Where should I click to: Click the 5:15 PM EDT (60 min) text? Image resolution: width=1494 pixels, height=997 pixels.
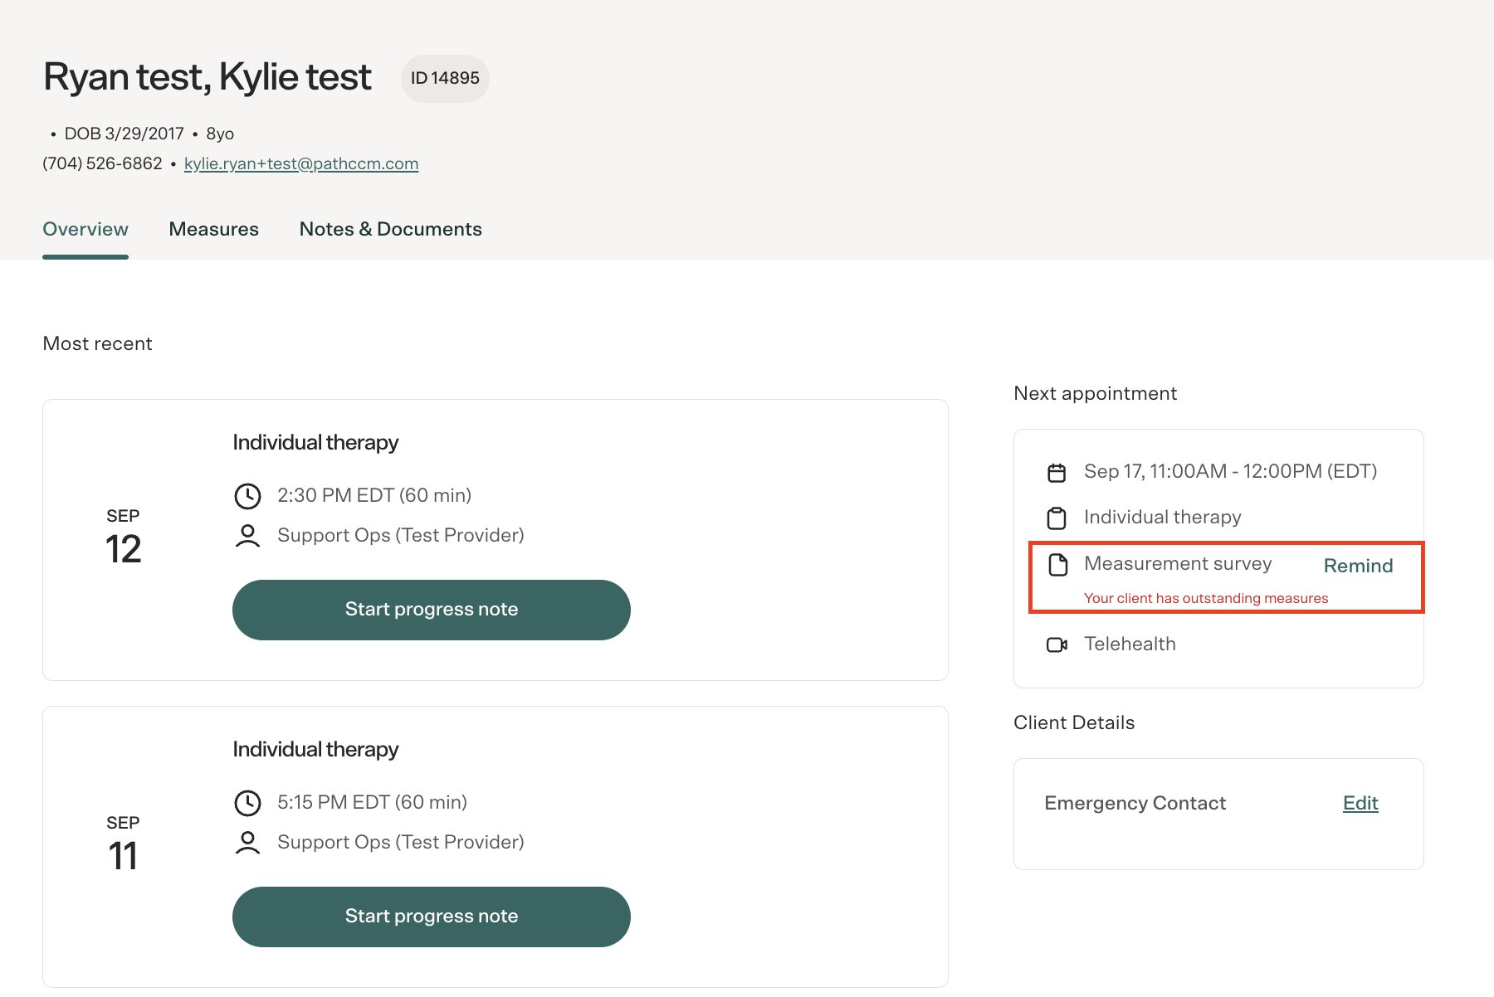tap(372, 802)
